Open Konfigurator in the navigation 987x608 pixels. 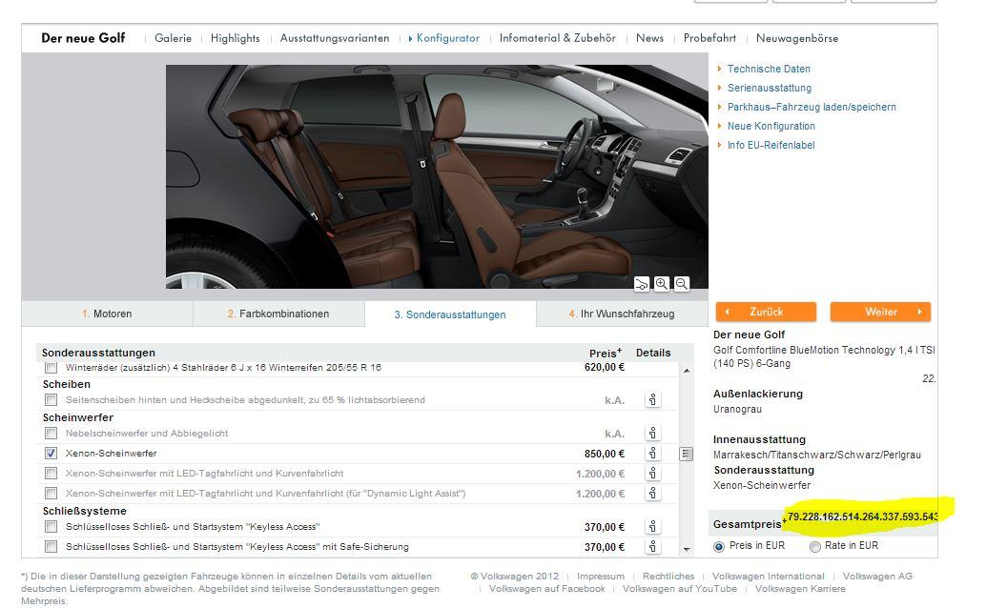pyautogui.click(x=447, y=38)
